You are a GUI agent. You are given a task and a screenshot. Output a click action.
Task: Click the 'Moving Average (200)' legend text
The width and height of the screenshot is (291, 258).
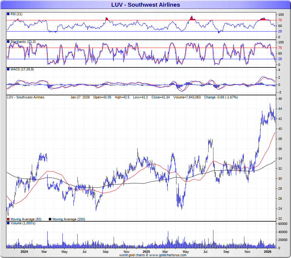69,219
